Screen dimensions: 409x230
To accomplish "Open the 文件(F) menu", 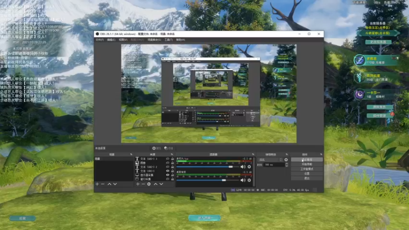I will [100, 40].
